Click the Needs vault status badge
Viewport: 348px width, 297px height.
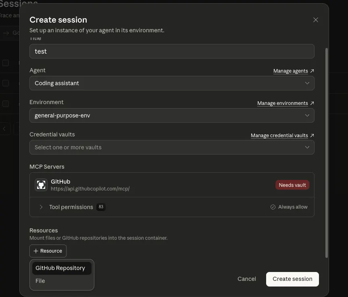click(292, 185)
